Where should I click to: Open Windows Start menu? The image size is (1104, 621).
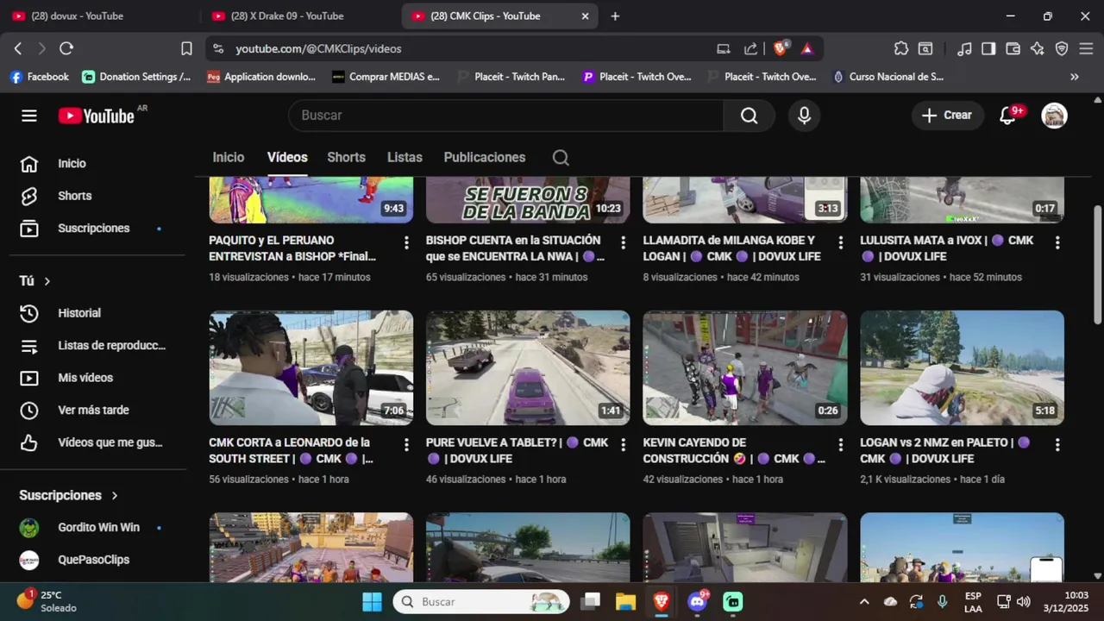pos(372,601)
